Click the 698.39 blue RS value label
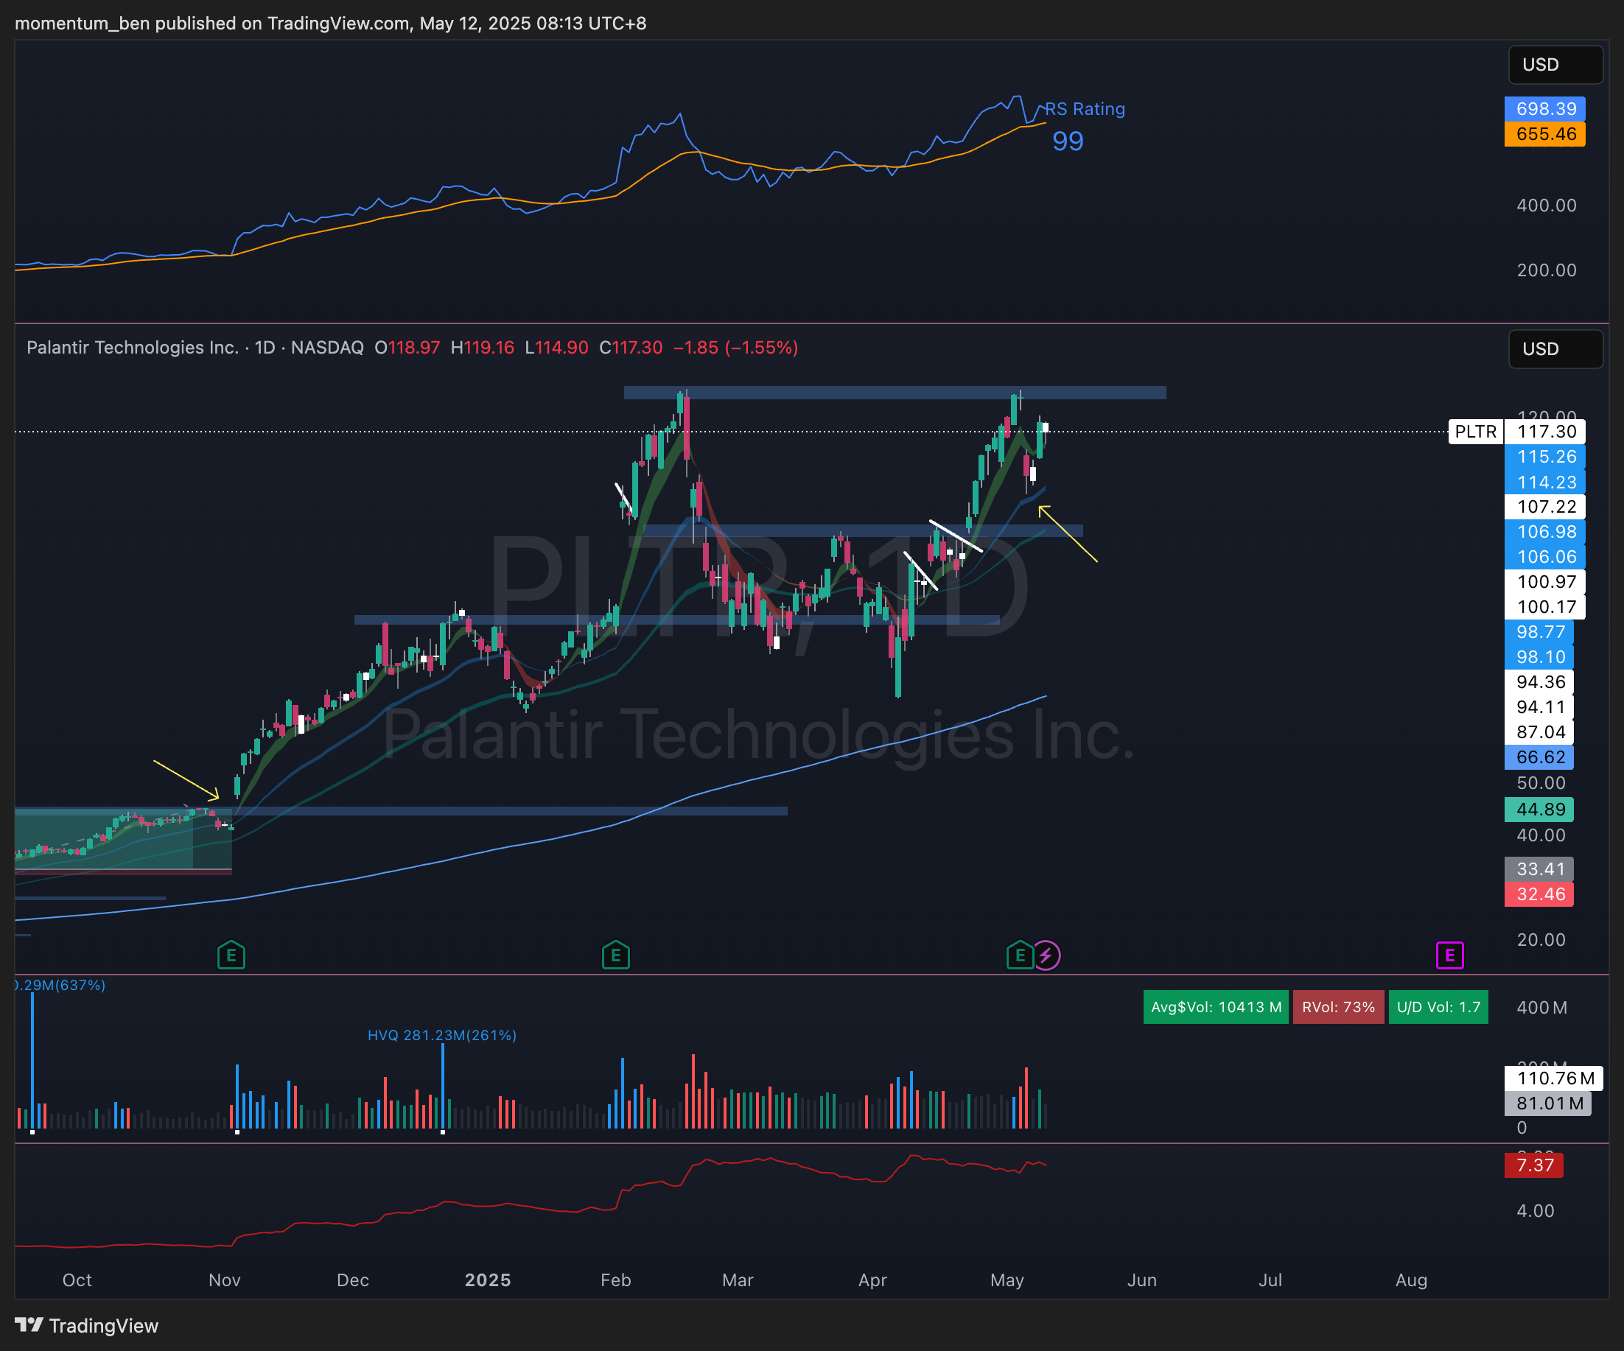Viewport: 1624px width, 1351px height. point(1544,109)
